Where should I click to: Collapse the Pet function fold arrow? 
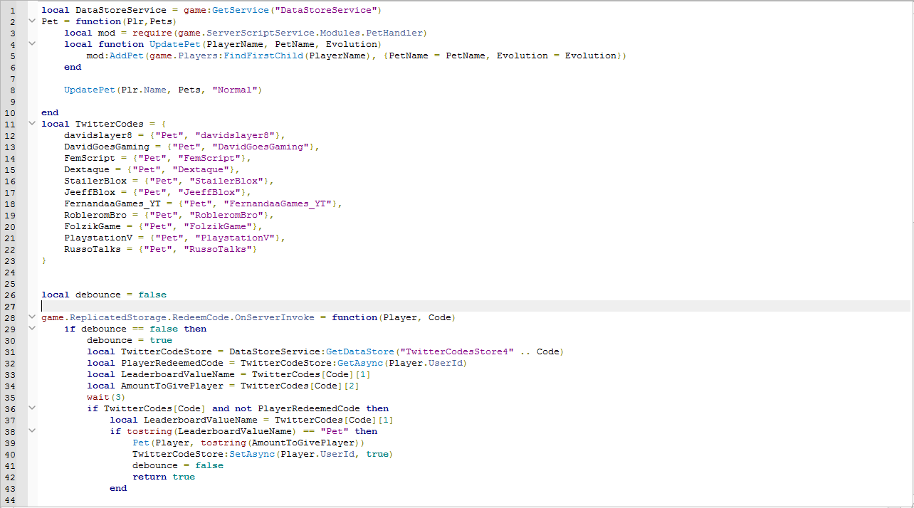tap(31, 21)
